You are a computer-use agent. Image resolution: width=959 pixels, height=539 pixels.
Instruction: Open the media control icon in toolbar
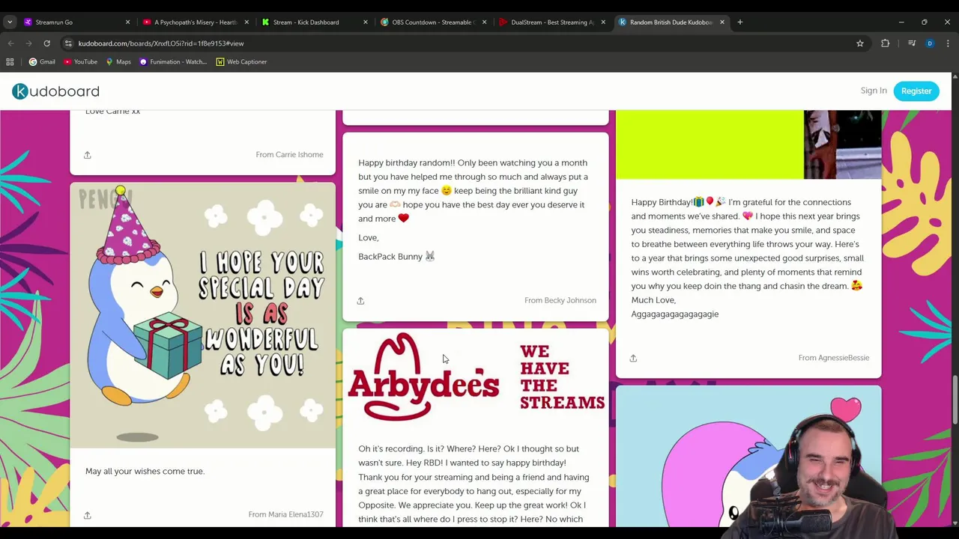tap(912, 43)
